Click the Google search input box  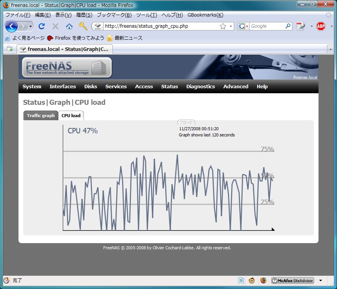coord(267,26)
